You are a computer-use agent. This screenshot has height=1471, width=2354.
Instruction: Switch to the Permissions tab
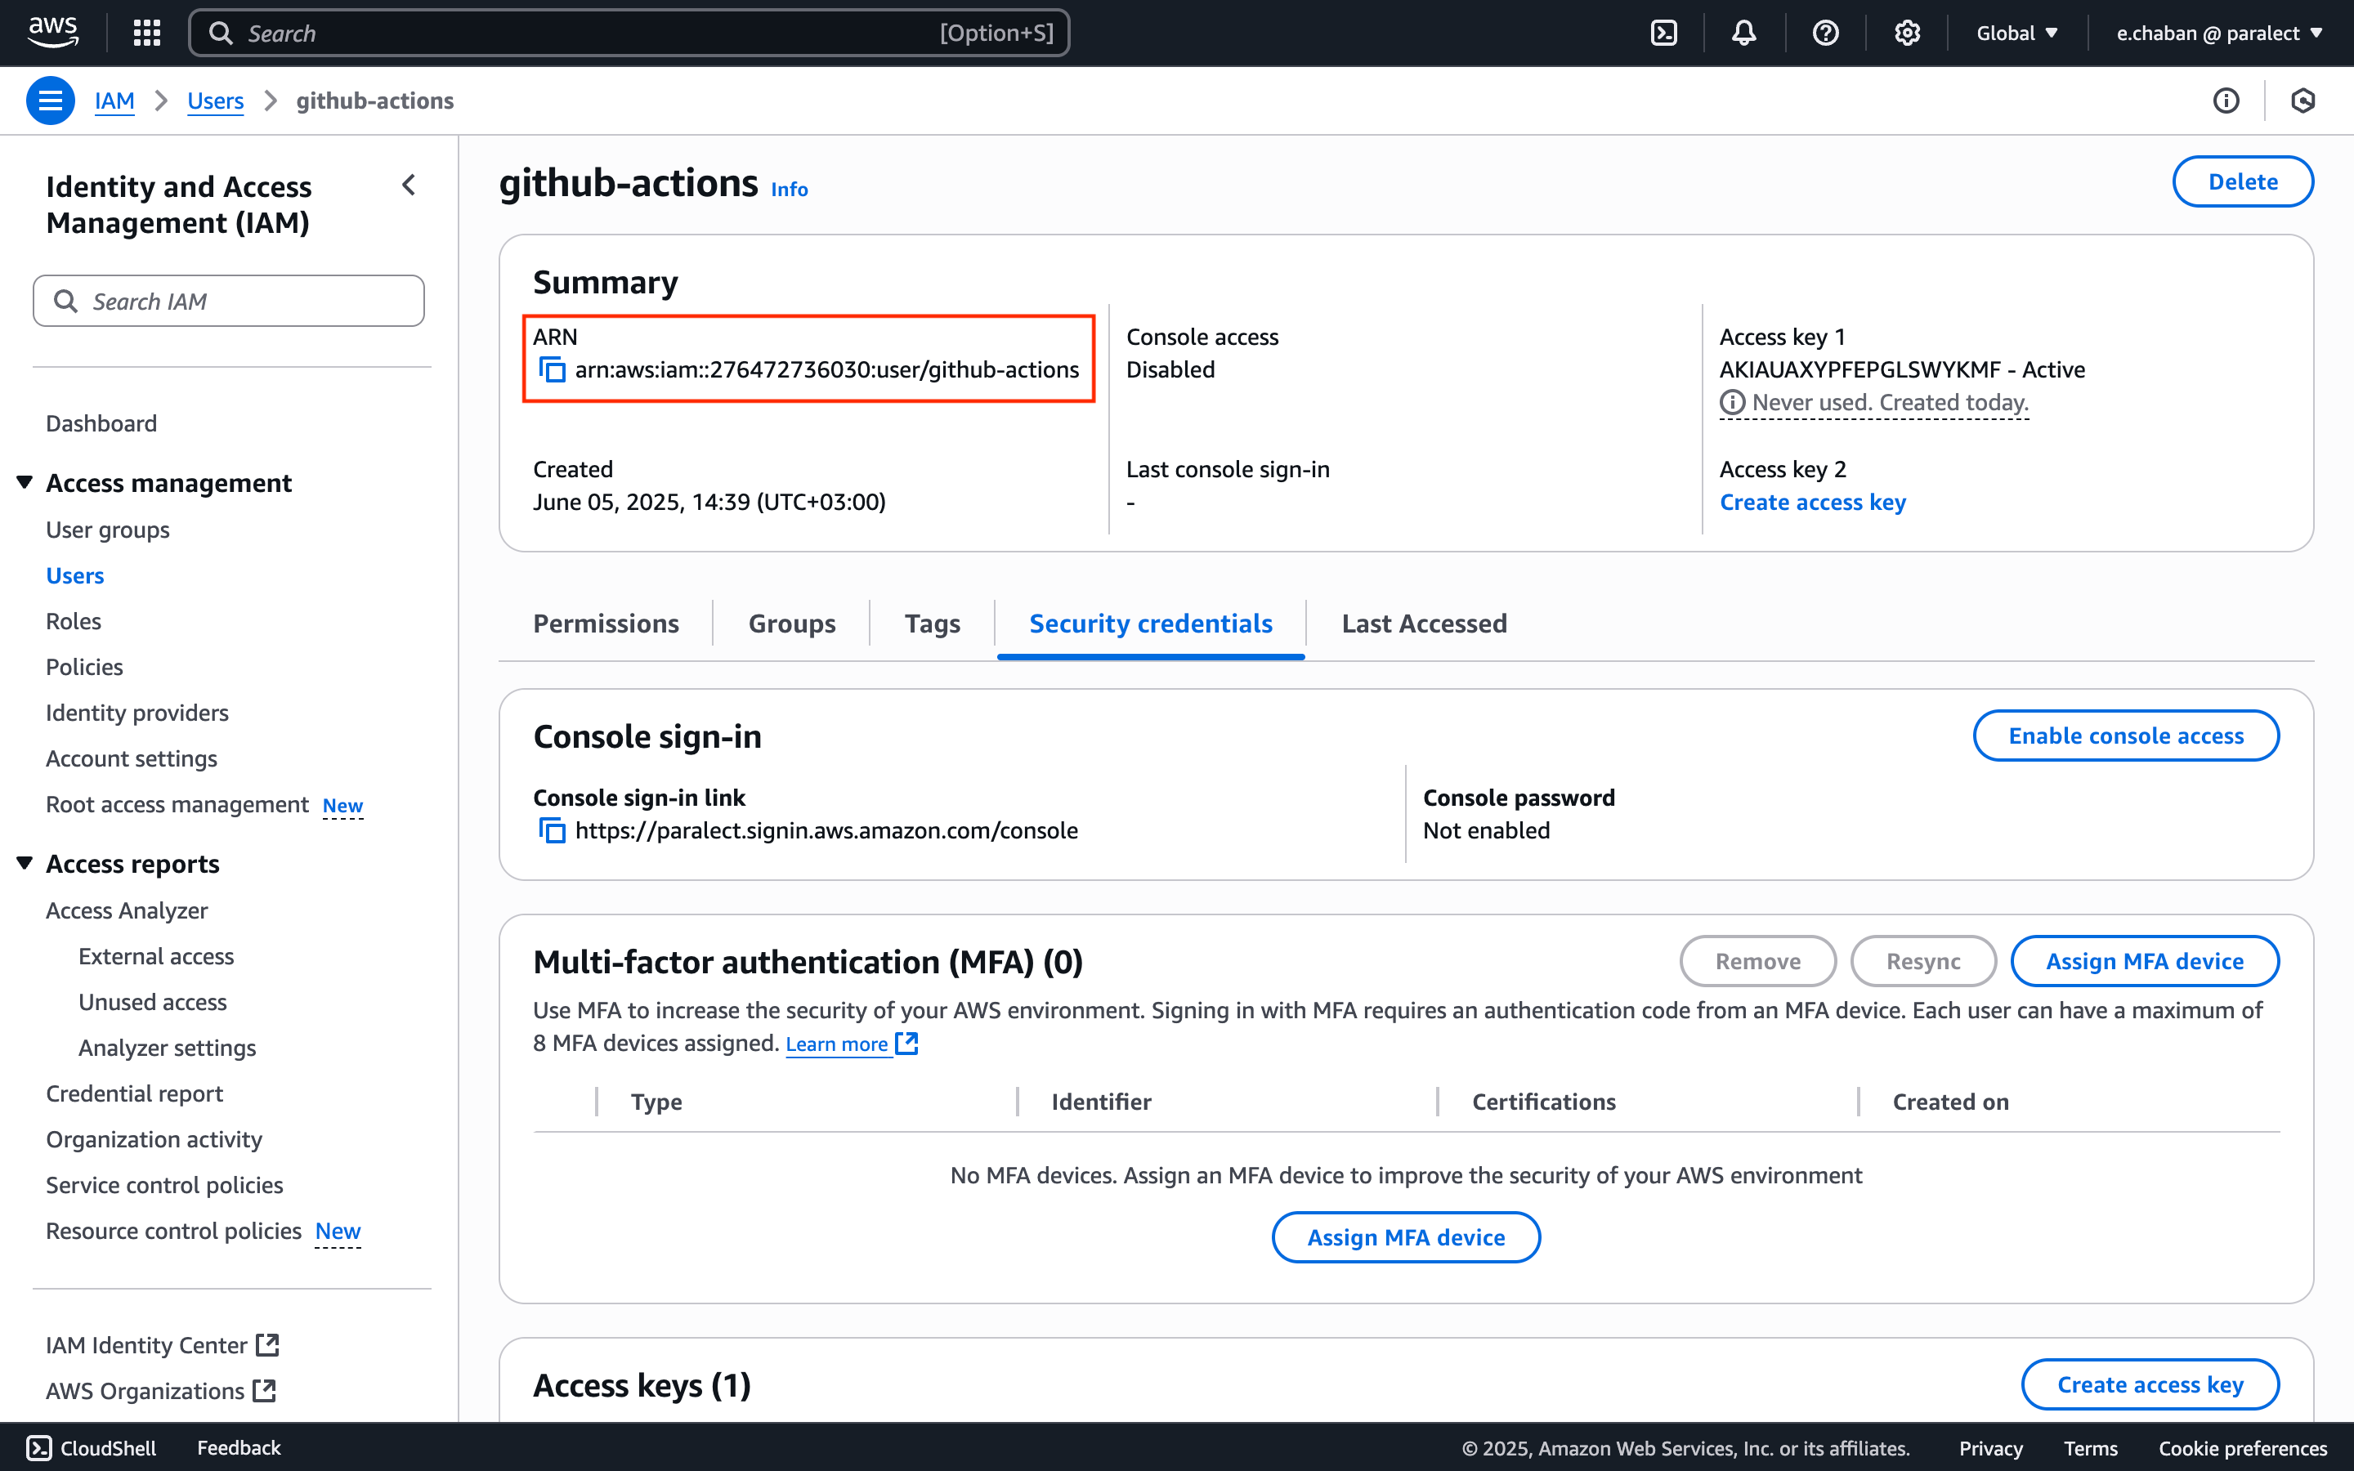click(606, 624)
